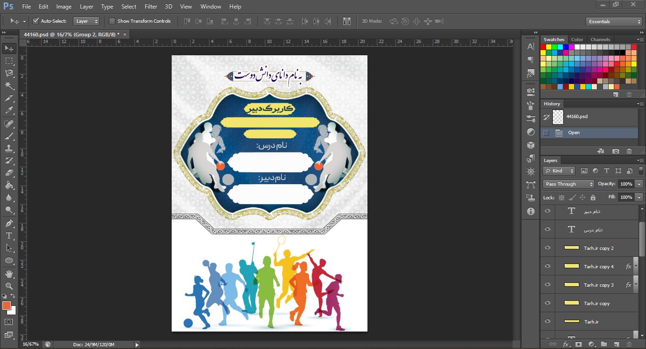Create a new group folder in Layers

pos(604,344)
